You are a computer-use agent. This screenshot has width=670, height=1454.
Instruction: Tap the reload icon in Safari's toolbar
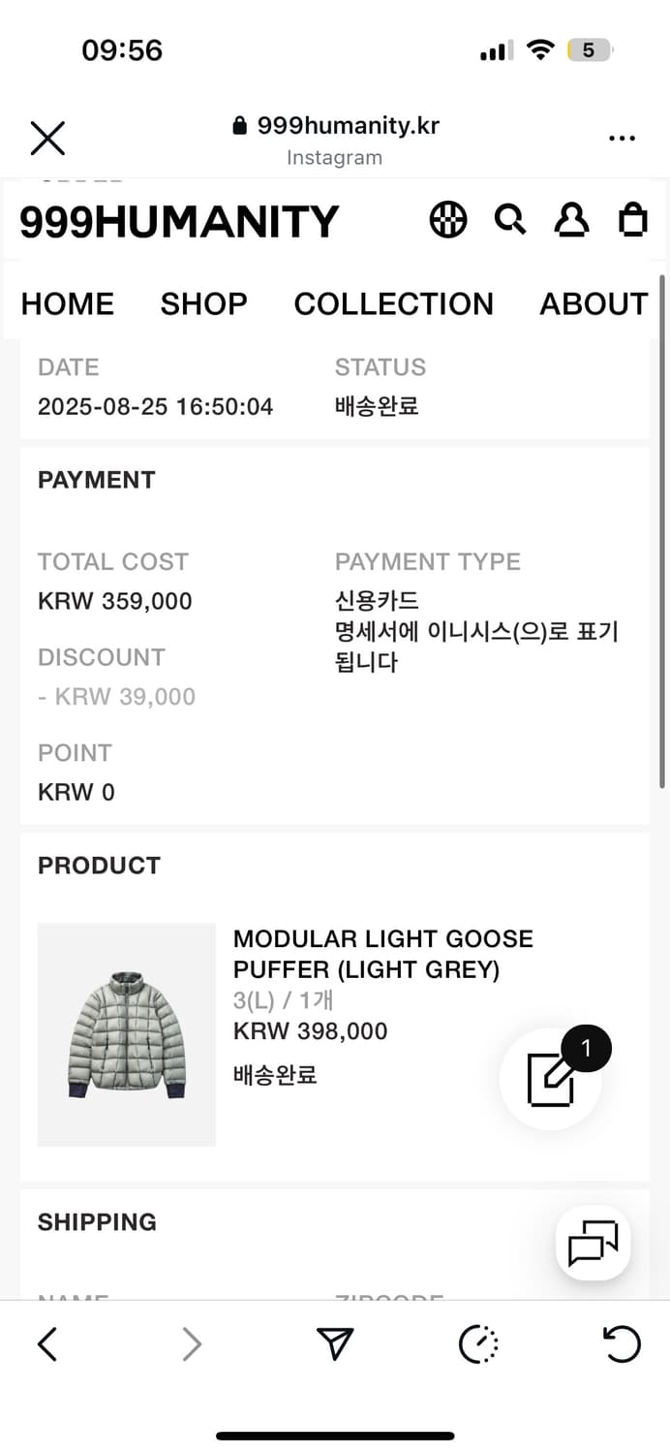pos(622,1343)
